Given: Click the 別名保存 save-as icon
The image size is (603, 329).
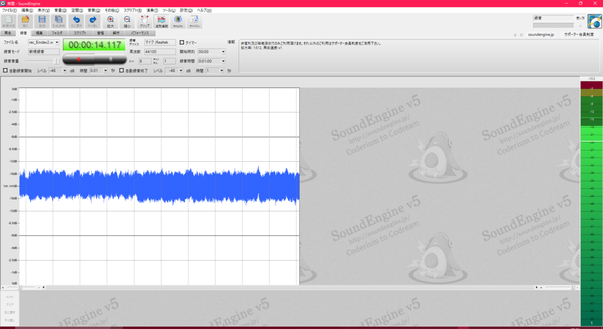Looking at the screenshot, I should [58, 22].
